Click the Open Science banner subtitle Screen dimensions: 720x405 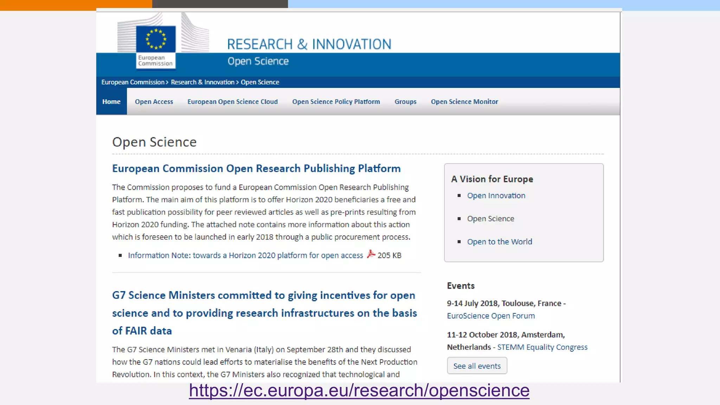[x=258, y=61]
